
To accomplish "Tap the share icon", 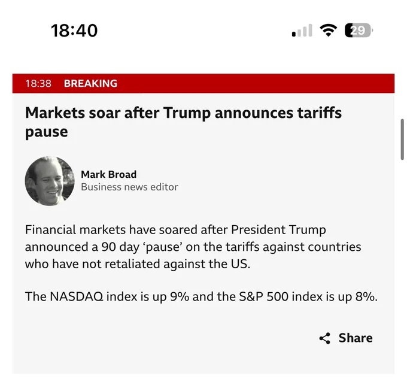I will coord(325,338).
